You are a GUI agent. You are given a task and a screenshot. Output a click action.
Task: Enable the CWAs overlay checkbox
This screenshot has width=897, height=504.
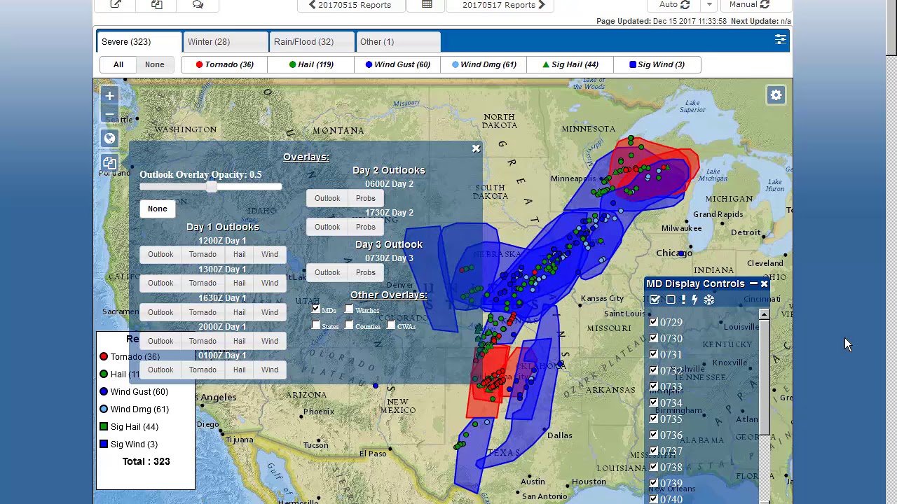click(391, 325)
